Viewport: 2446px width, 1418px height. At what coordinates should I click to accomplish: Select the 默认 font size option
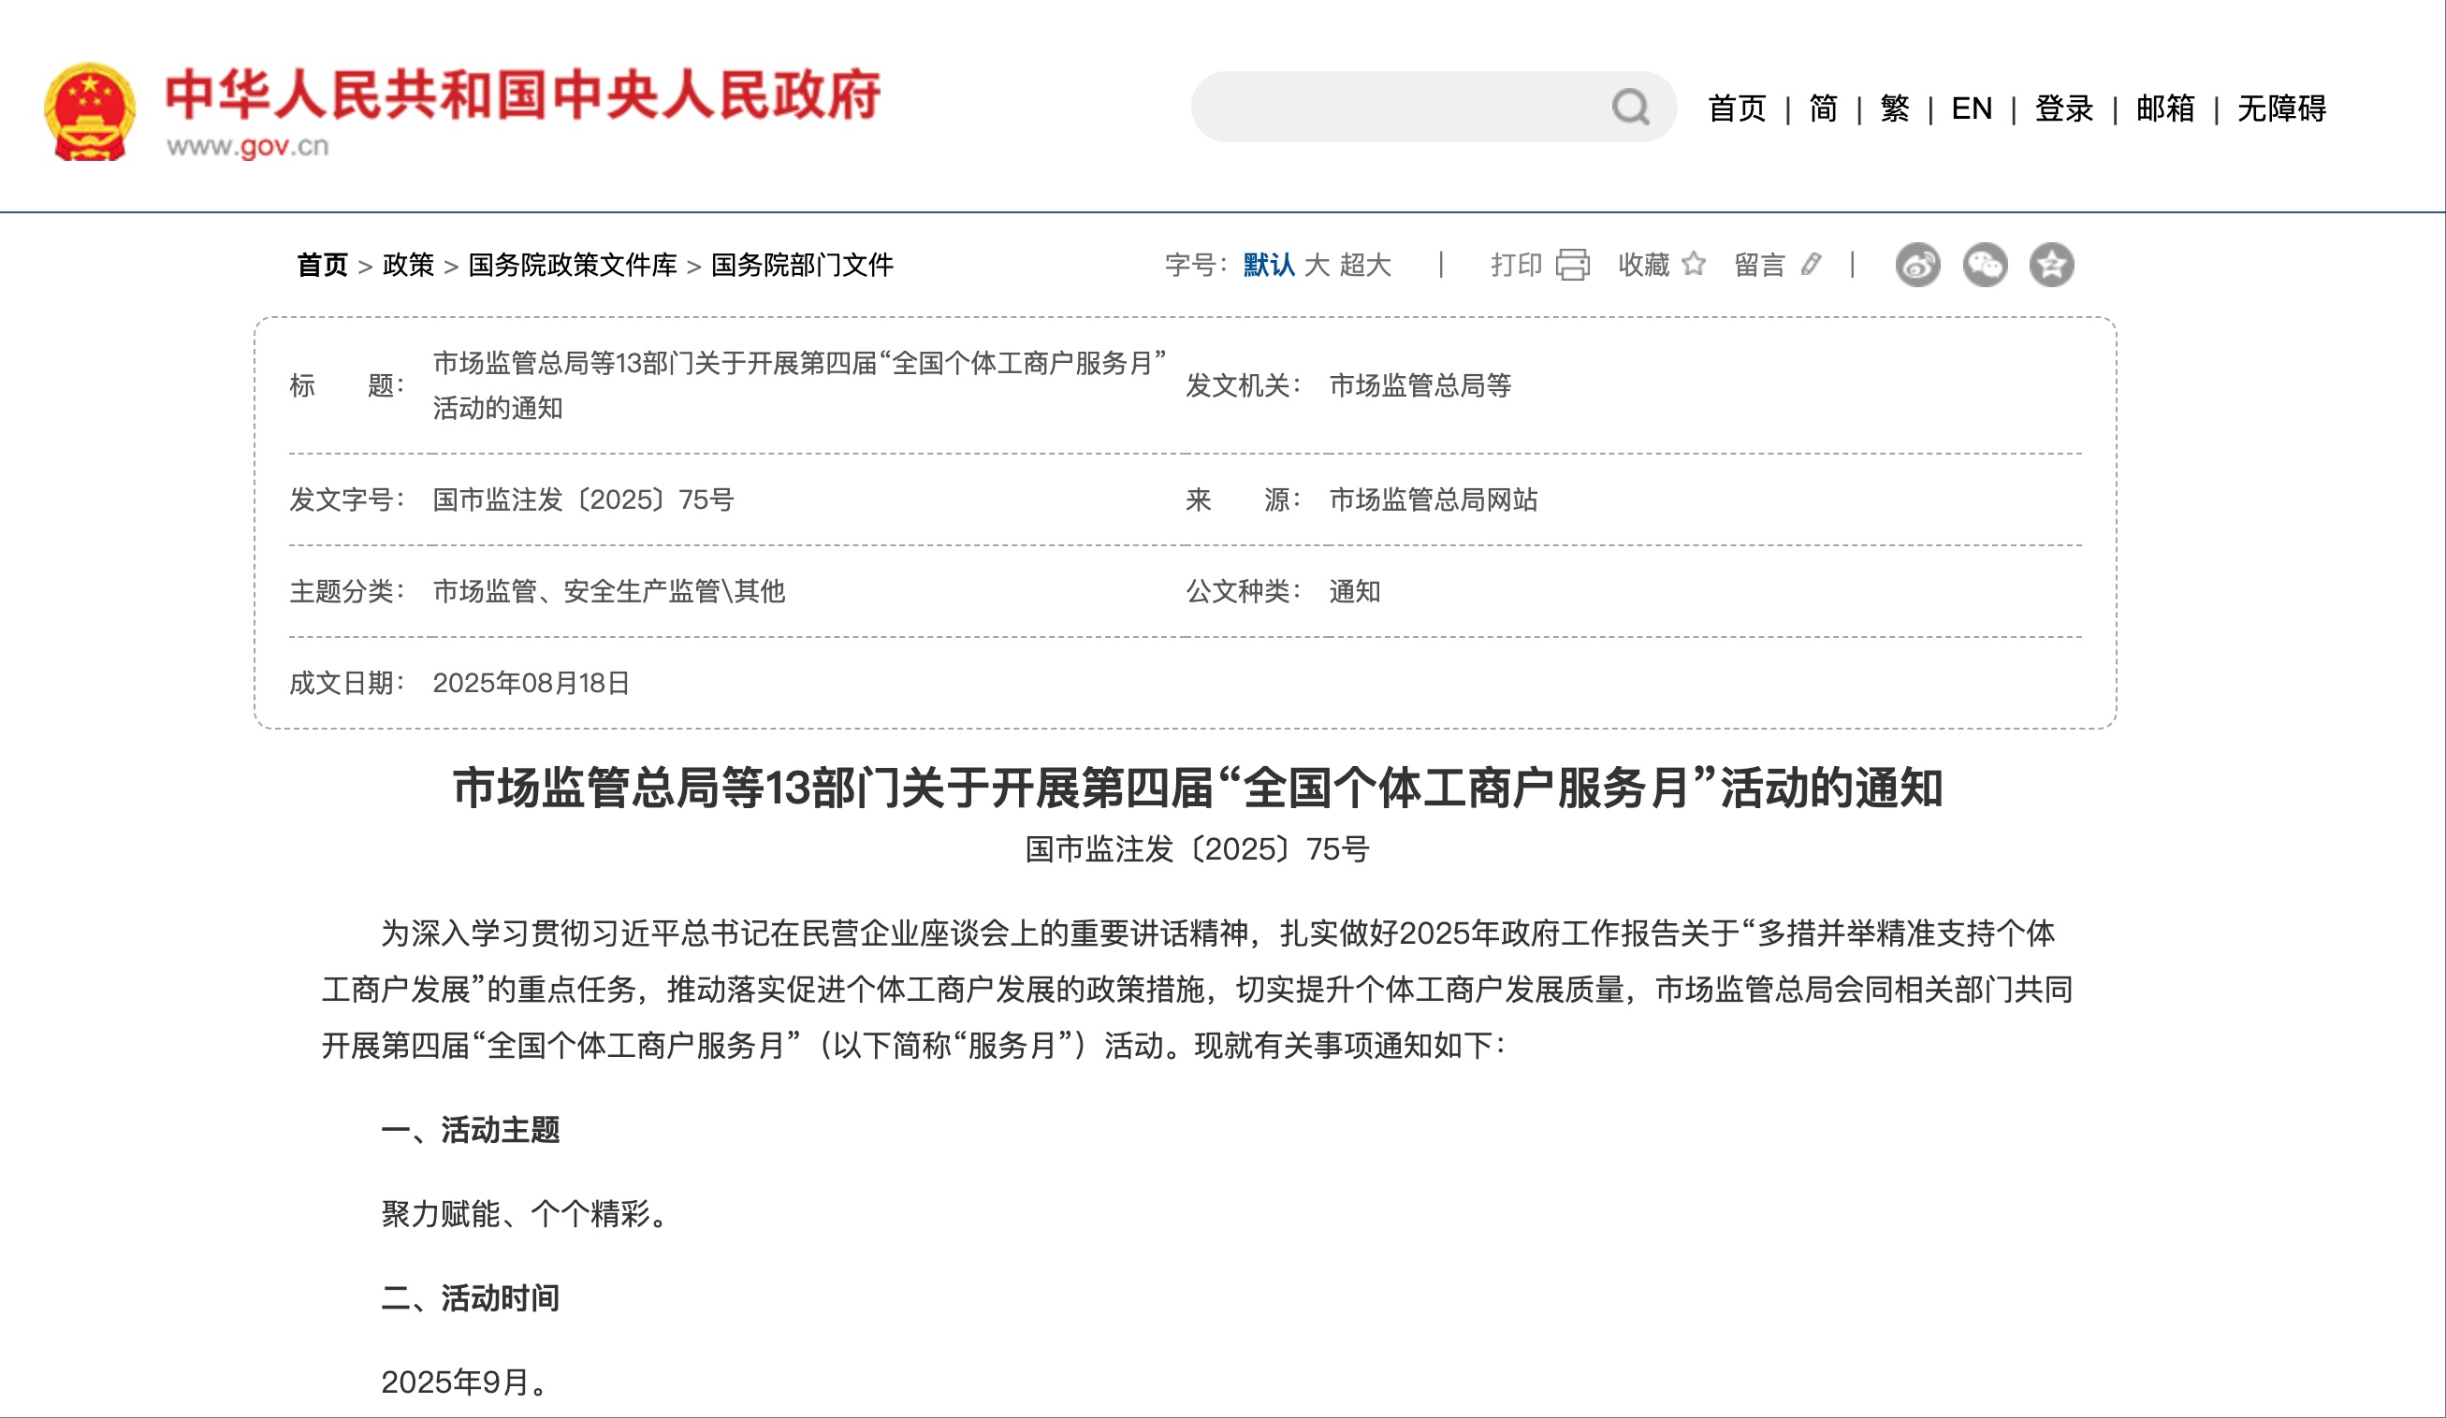click(x=1269, y=265)
